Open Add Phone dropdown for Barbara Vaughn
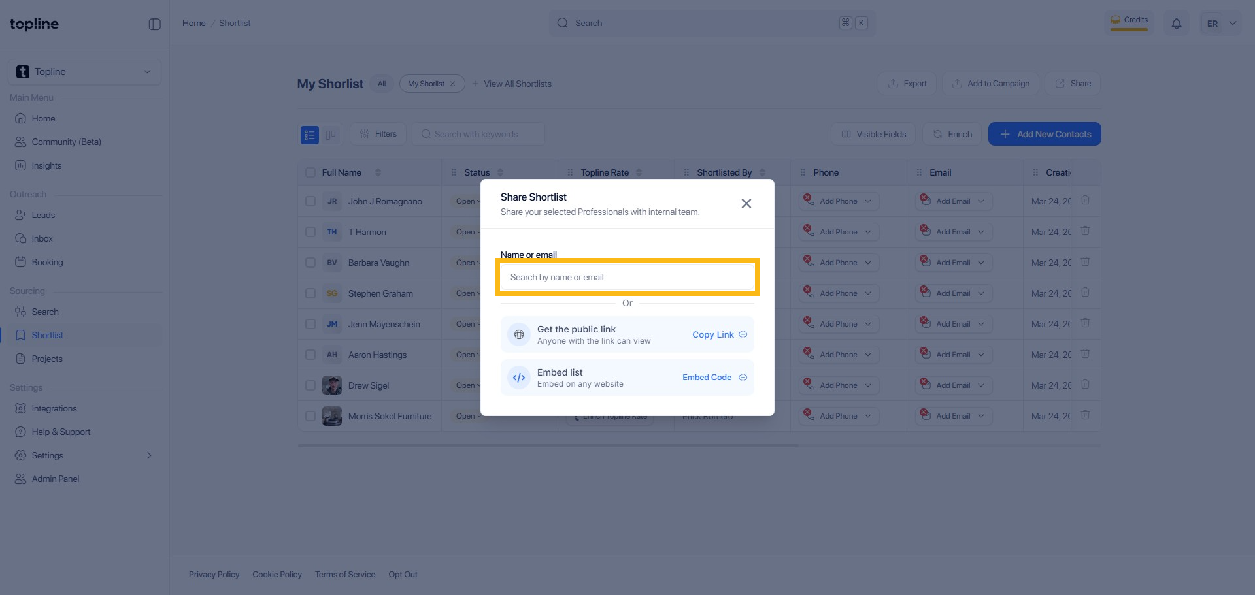 pyautogui.click(x=839, y=263)
